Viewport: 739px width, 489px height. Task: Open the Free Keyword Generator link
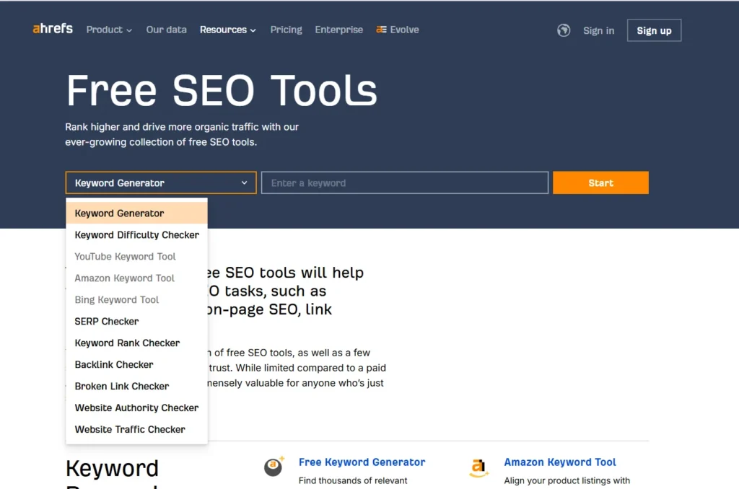click(x=362, y=462)
